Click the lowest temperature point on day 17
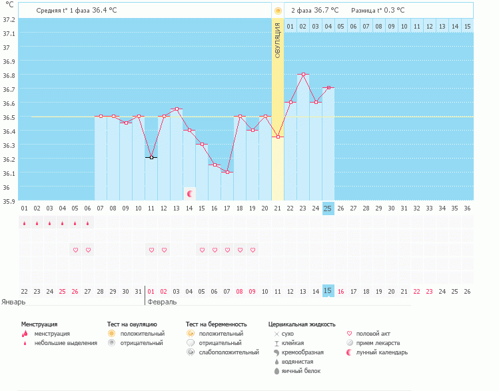499x391 pixels. click(227, 172)
